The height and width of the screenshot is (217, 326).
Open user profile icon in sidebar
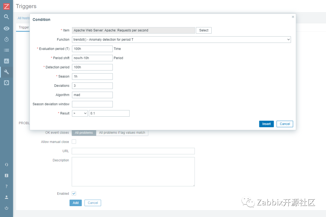pyautogui.click(x=6, y=197)
